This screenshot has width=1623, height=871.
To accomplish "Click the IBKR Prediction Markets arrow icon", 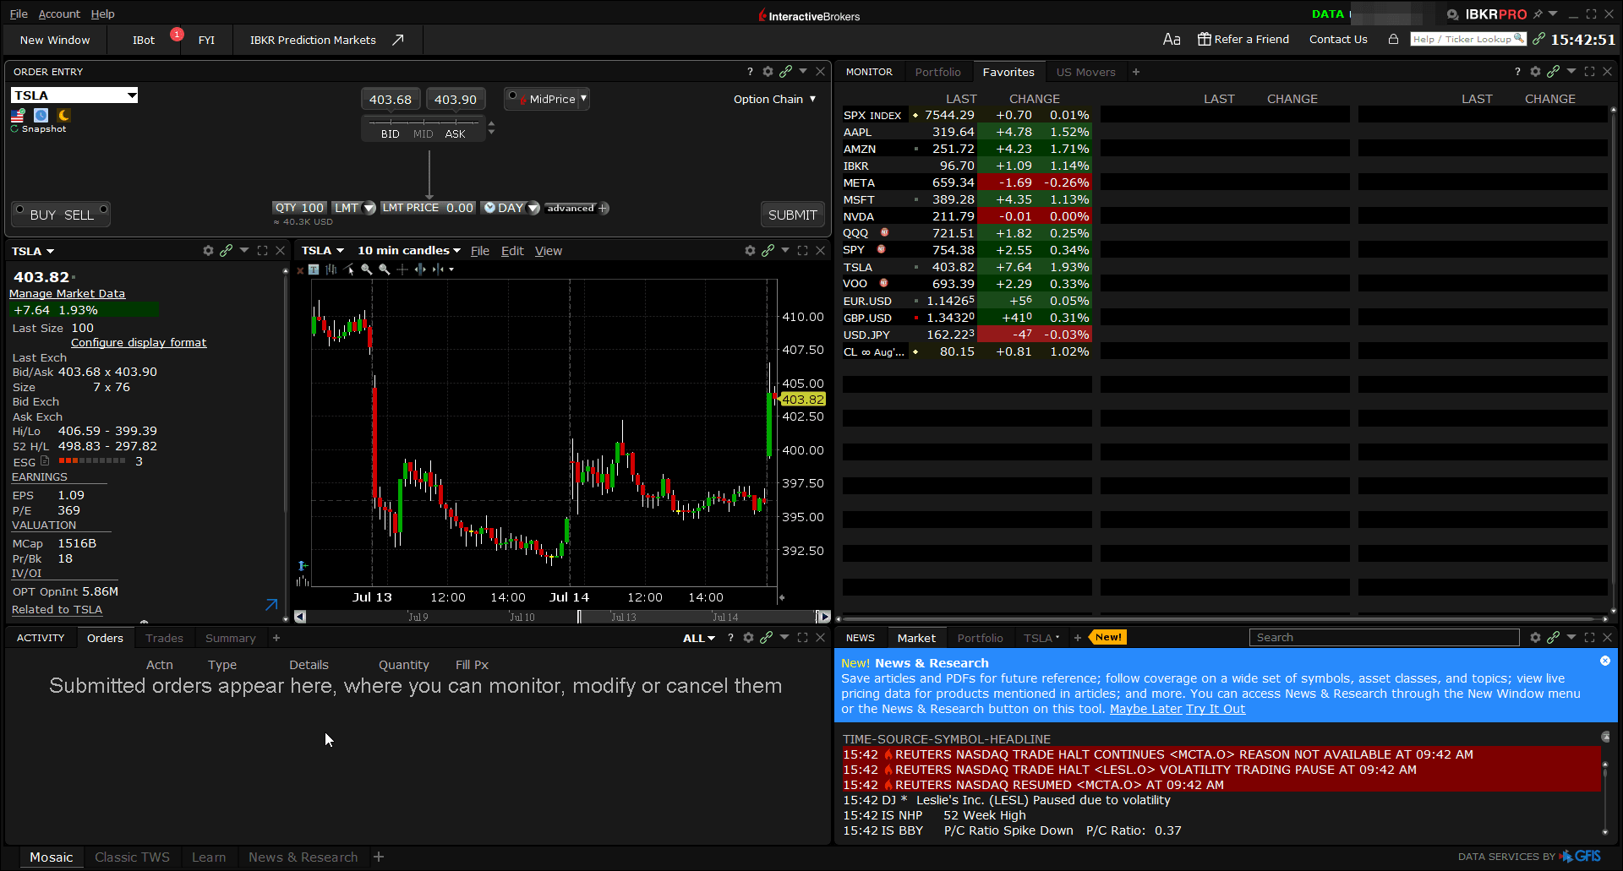I will (x=397, y=40).
